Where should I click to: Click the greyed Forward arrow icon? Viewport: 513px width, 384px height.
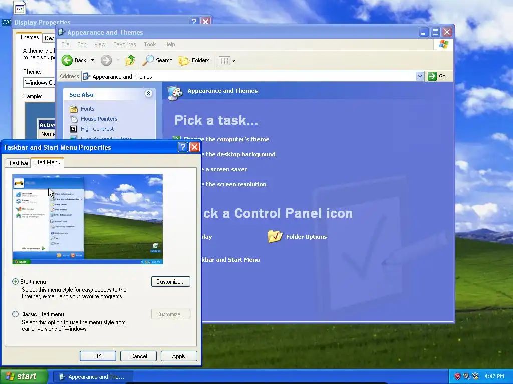point(106,60)
